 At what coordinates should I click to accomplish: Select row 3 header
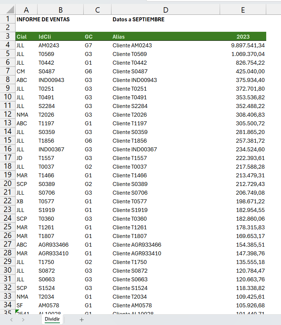pyautogui.click(x=8, y=36)
